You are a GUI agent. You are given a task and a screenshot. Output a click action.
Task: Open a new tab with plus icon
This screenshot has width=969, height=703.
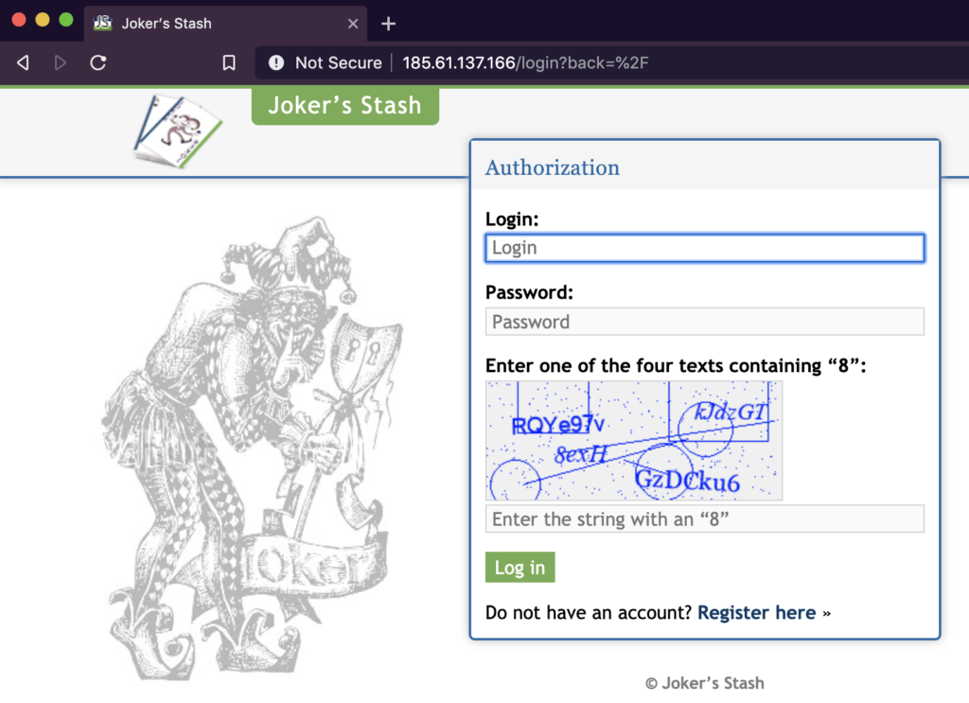(388, 24)
